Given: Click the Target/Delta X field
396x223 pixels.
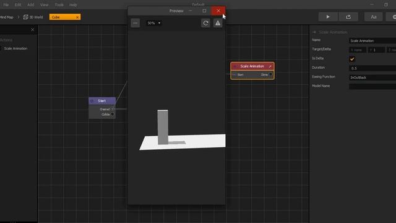Looking at the screenshot, I should pyautogui.click(x=358, y=50).
